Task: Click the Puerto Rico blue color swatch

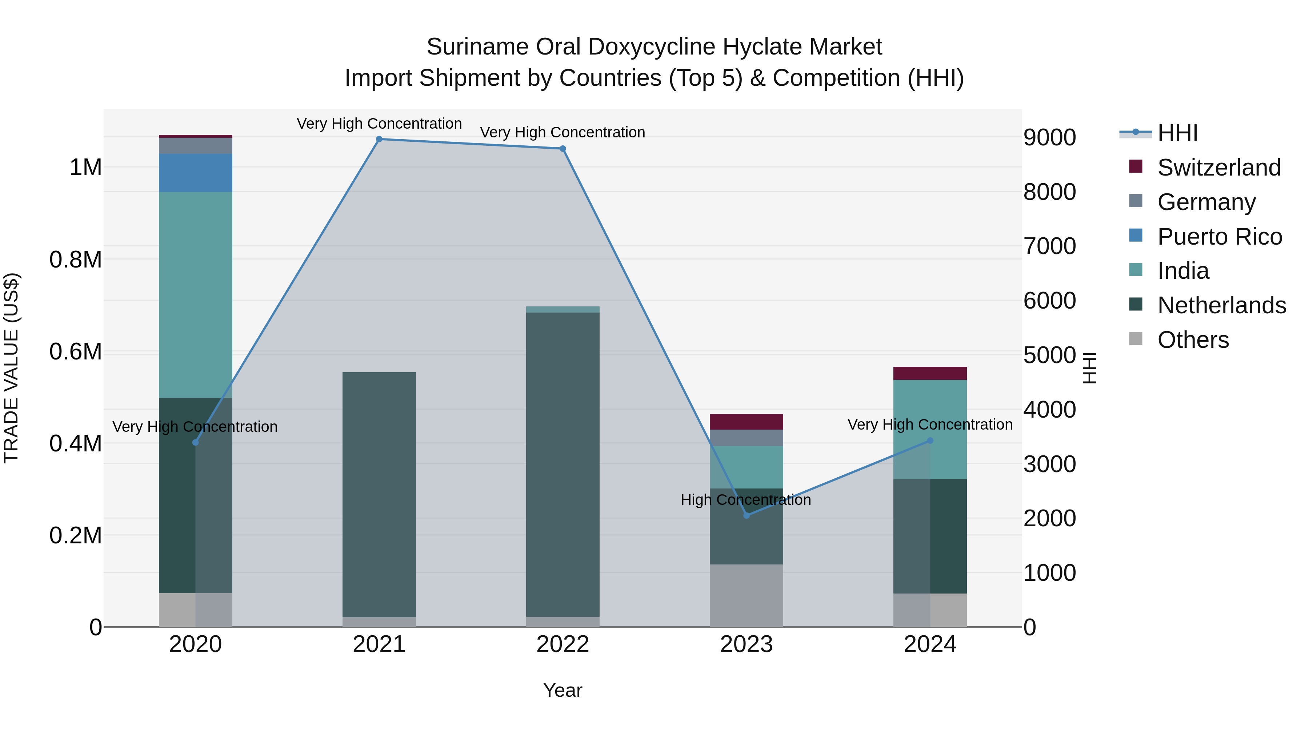Action: [x=1136, y=235]
